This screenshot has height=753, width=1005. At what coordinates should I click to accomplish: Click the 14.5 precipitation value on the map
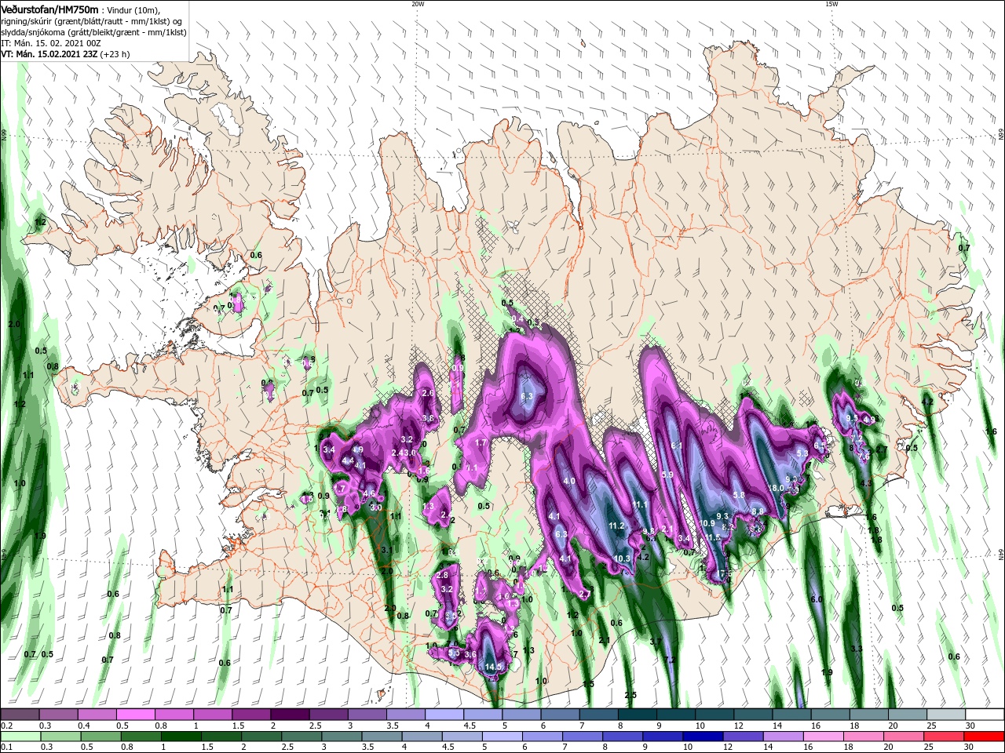493,667
